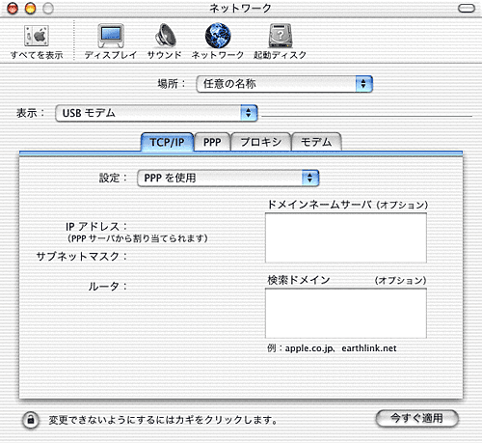The height and width of the screenshot is (443, 482).
Task: Open the 起動ディスク startup disk icon
Action: (281, 35)
